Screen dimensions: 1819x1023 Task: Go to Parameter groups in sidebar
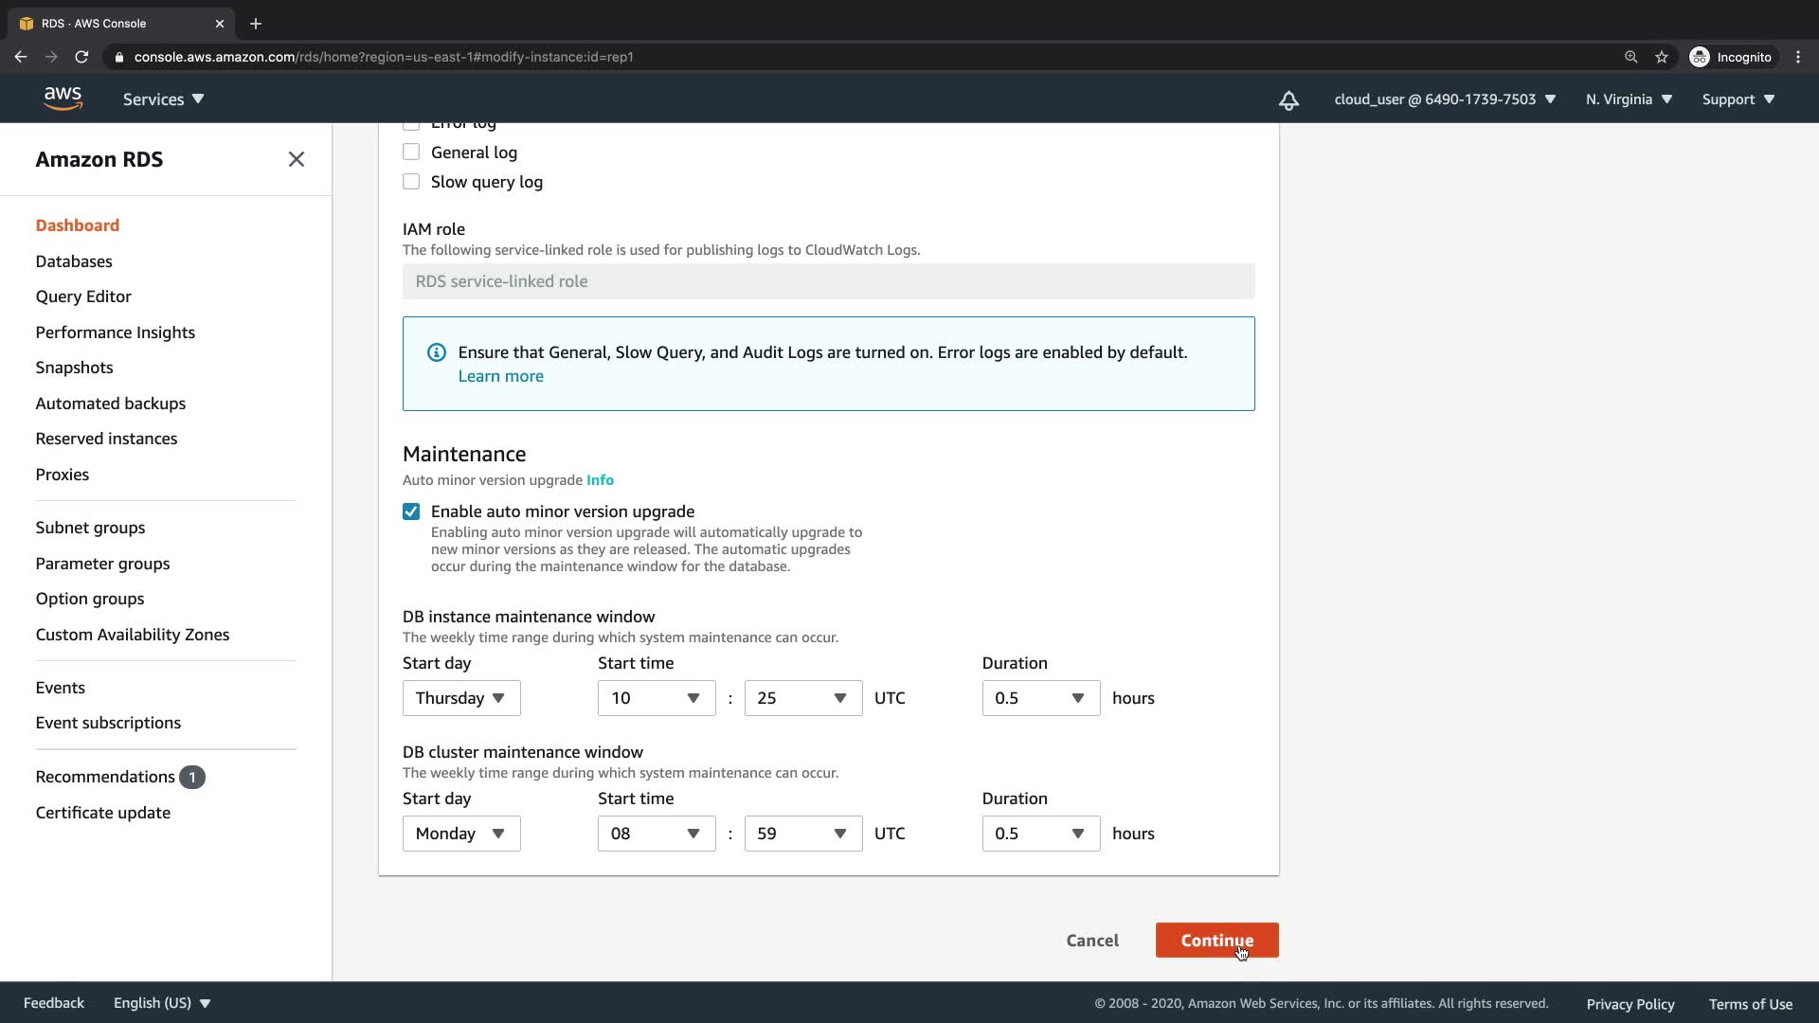(102, 564)
